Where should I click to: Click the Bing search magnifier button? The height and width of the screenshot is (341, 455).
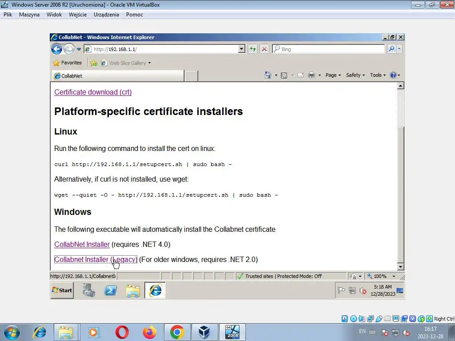pos(392,49)
